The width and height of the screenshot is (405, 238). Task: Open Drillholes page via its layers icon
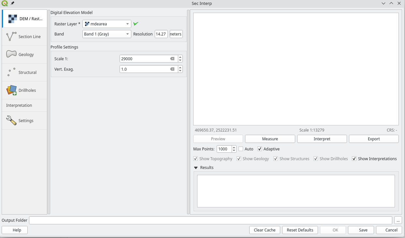pyautogui.click(x=11, y=90)
